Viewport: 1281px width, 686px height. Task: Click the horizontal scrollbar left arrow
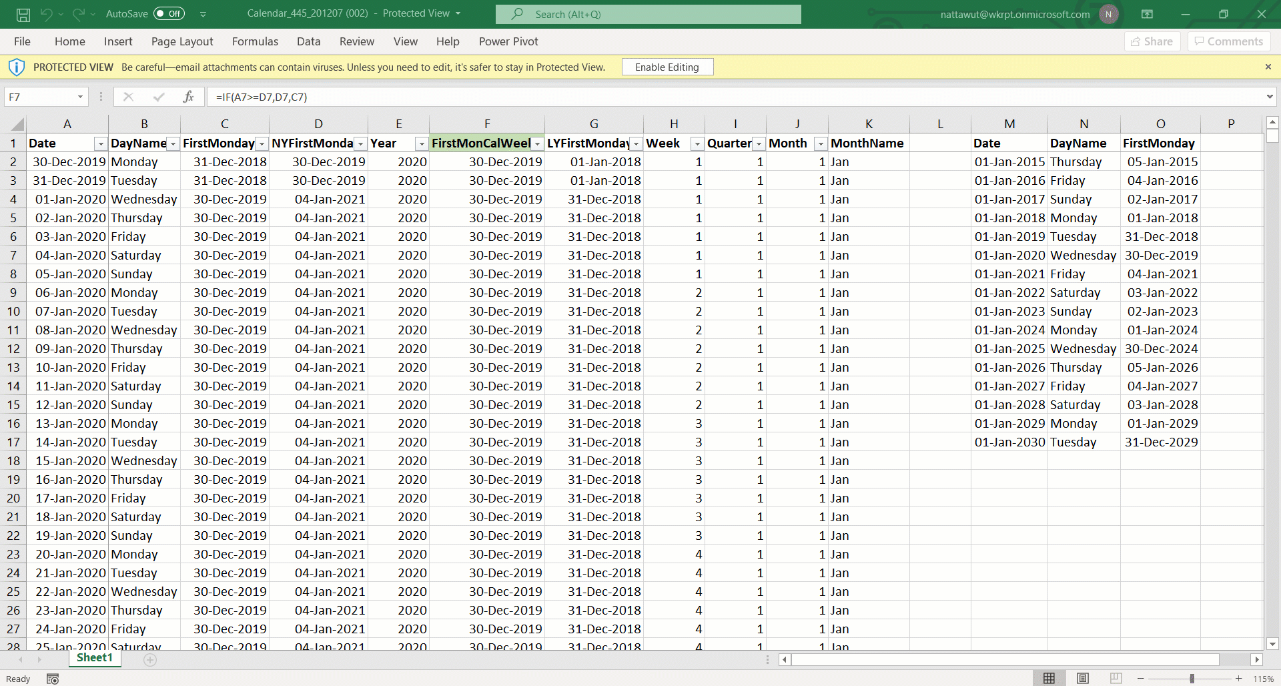(x=785, y=660)
